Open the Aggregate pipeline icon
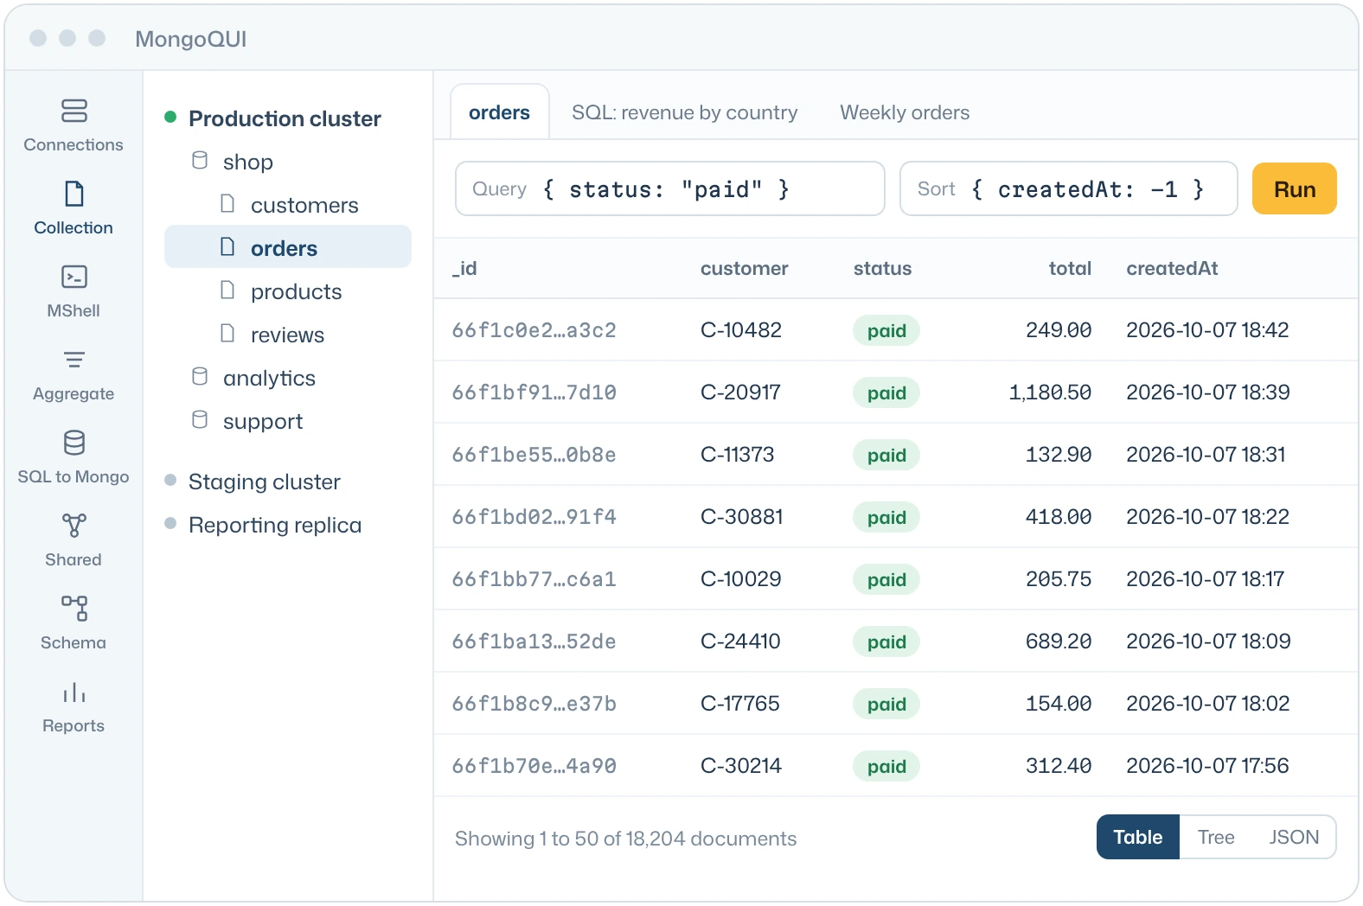 (x=74, y=360)
